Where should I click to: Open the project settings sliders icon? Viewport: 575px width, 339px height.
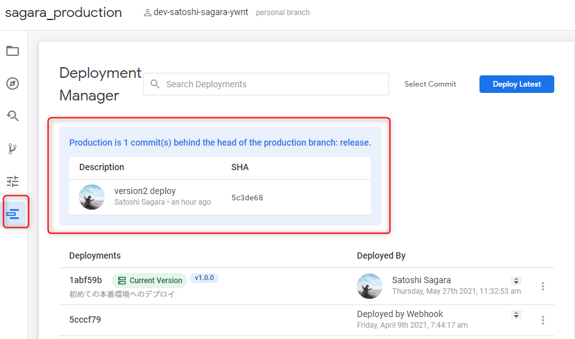click(x=13, y=181)
